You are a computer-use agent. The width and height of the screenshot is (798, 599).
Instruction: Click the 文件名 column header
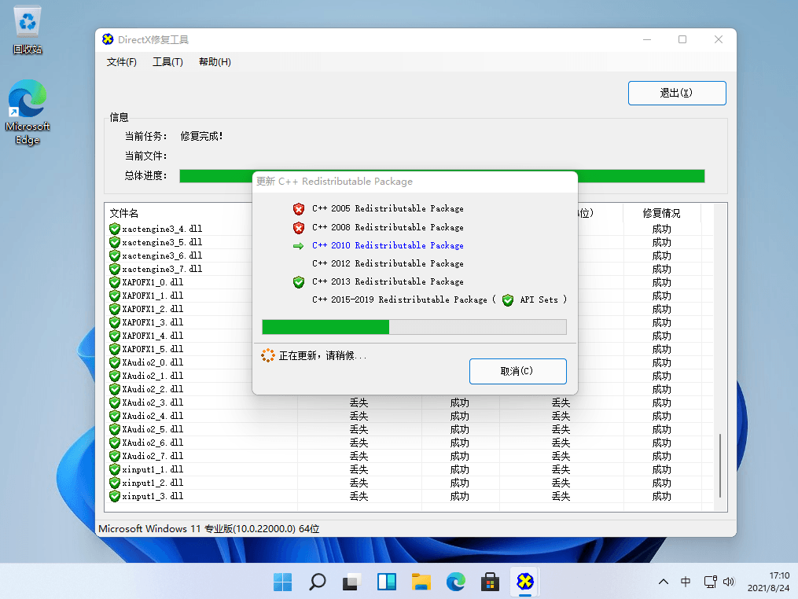(x=124, y=213)
